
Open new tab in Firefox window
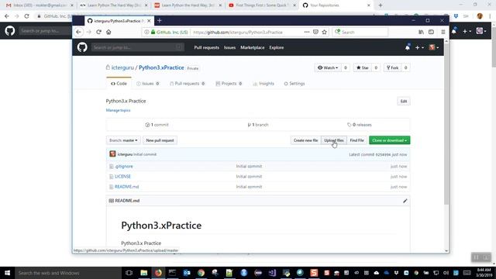[x=160, y=21]
